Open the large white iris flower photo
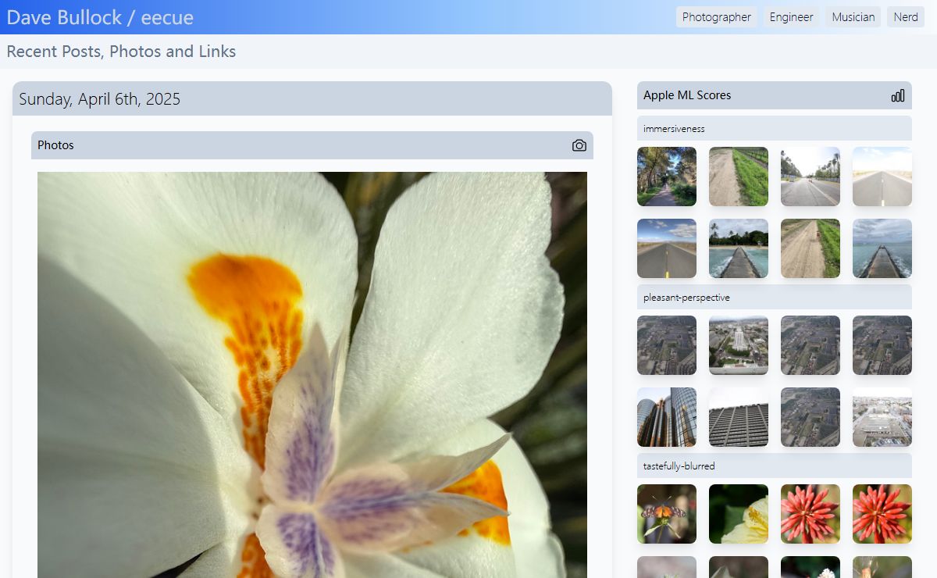Viewport: 937px width, 578px height. 312,375
